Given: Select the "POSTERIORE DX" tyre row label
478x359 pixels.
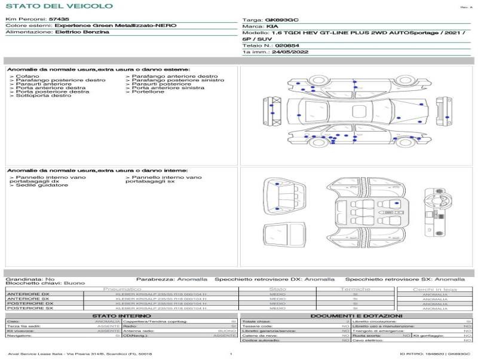Looking at the screenshot, I should pyautogui.click(x=30, y=304).
